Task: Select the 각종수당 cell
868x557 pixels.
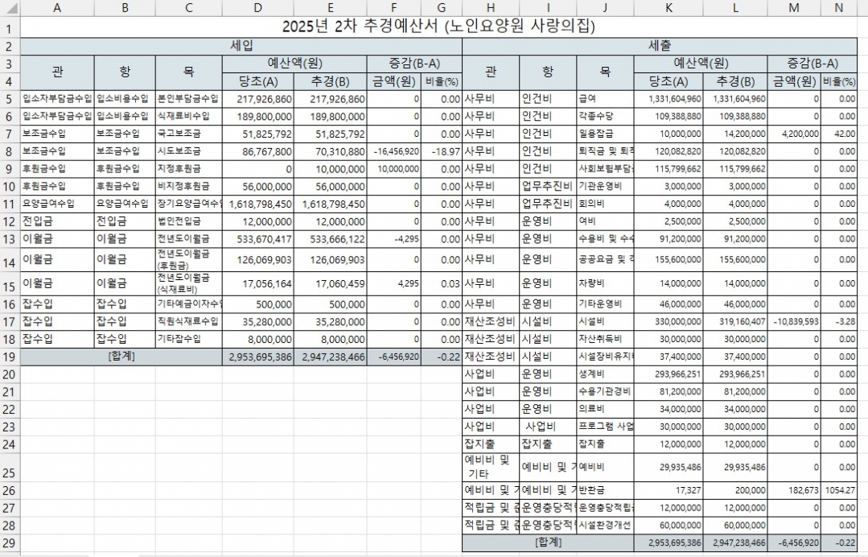Action: point(605,116)
